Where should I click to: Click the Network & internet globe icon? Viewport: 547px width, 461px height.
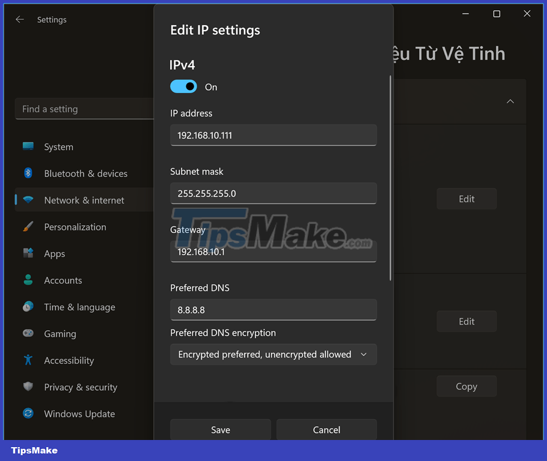(28, 200)
